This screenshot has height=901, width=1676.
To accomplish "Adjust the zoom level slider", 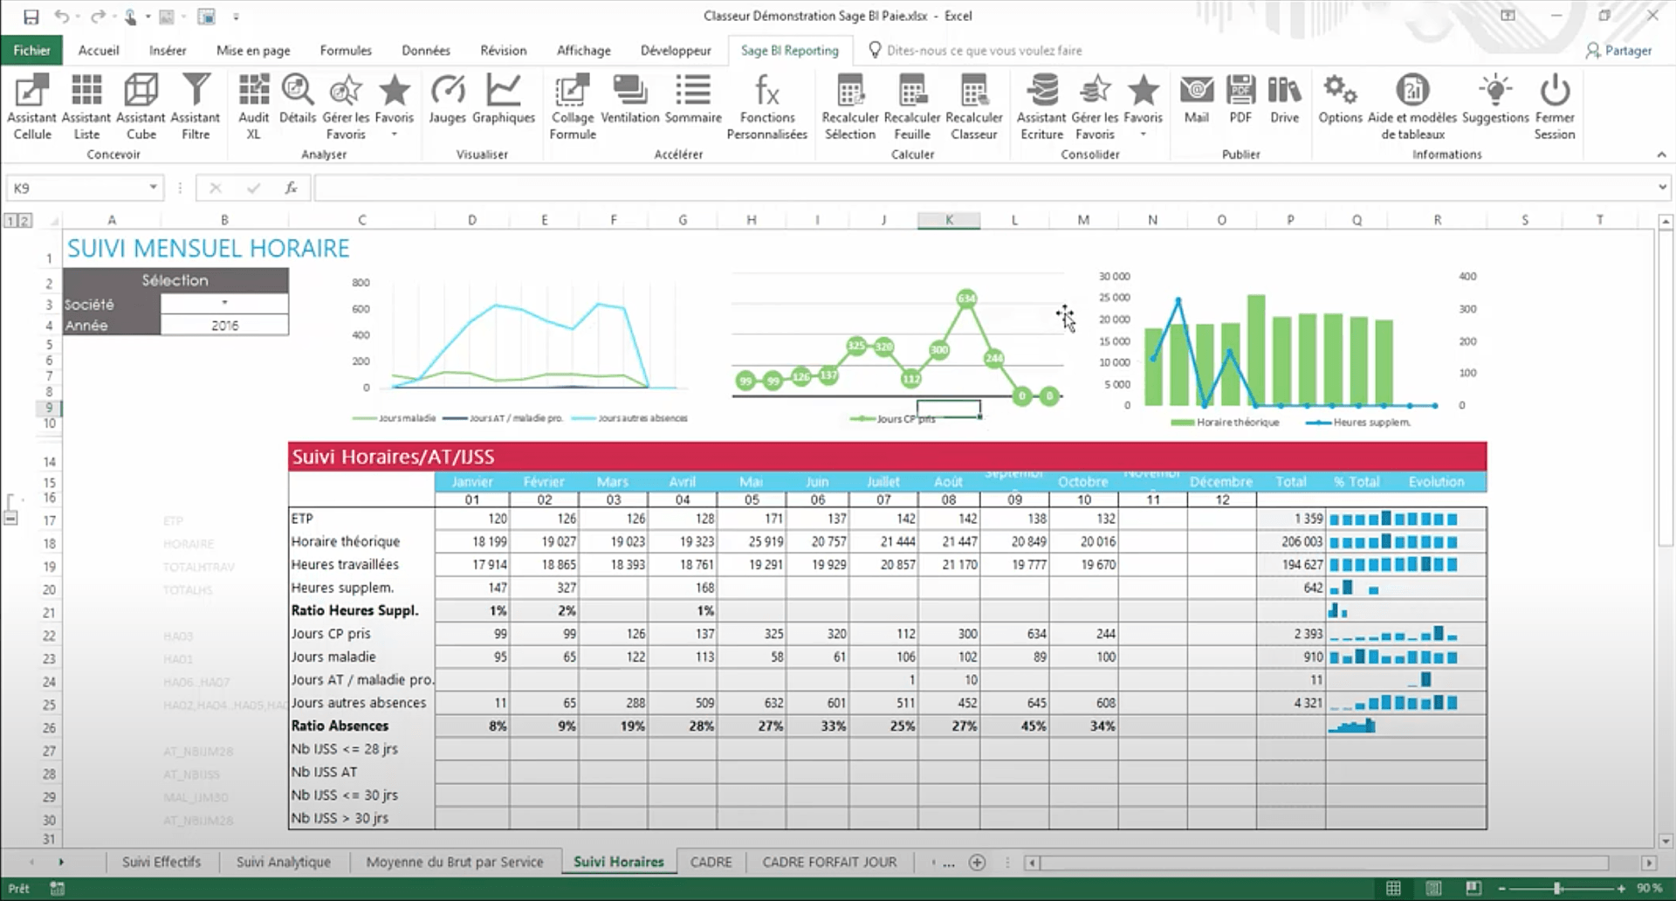I will click(1556, 888).
